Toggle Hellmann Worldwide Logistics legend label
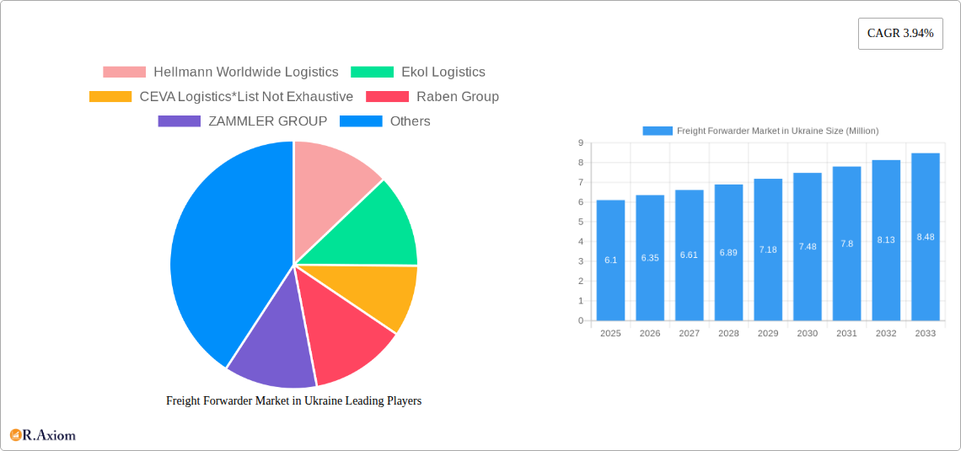 [246, 72]
